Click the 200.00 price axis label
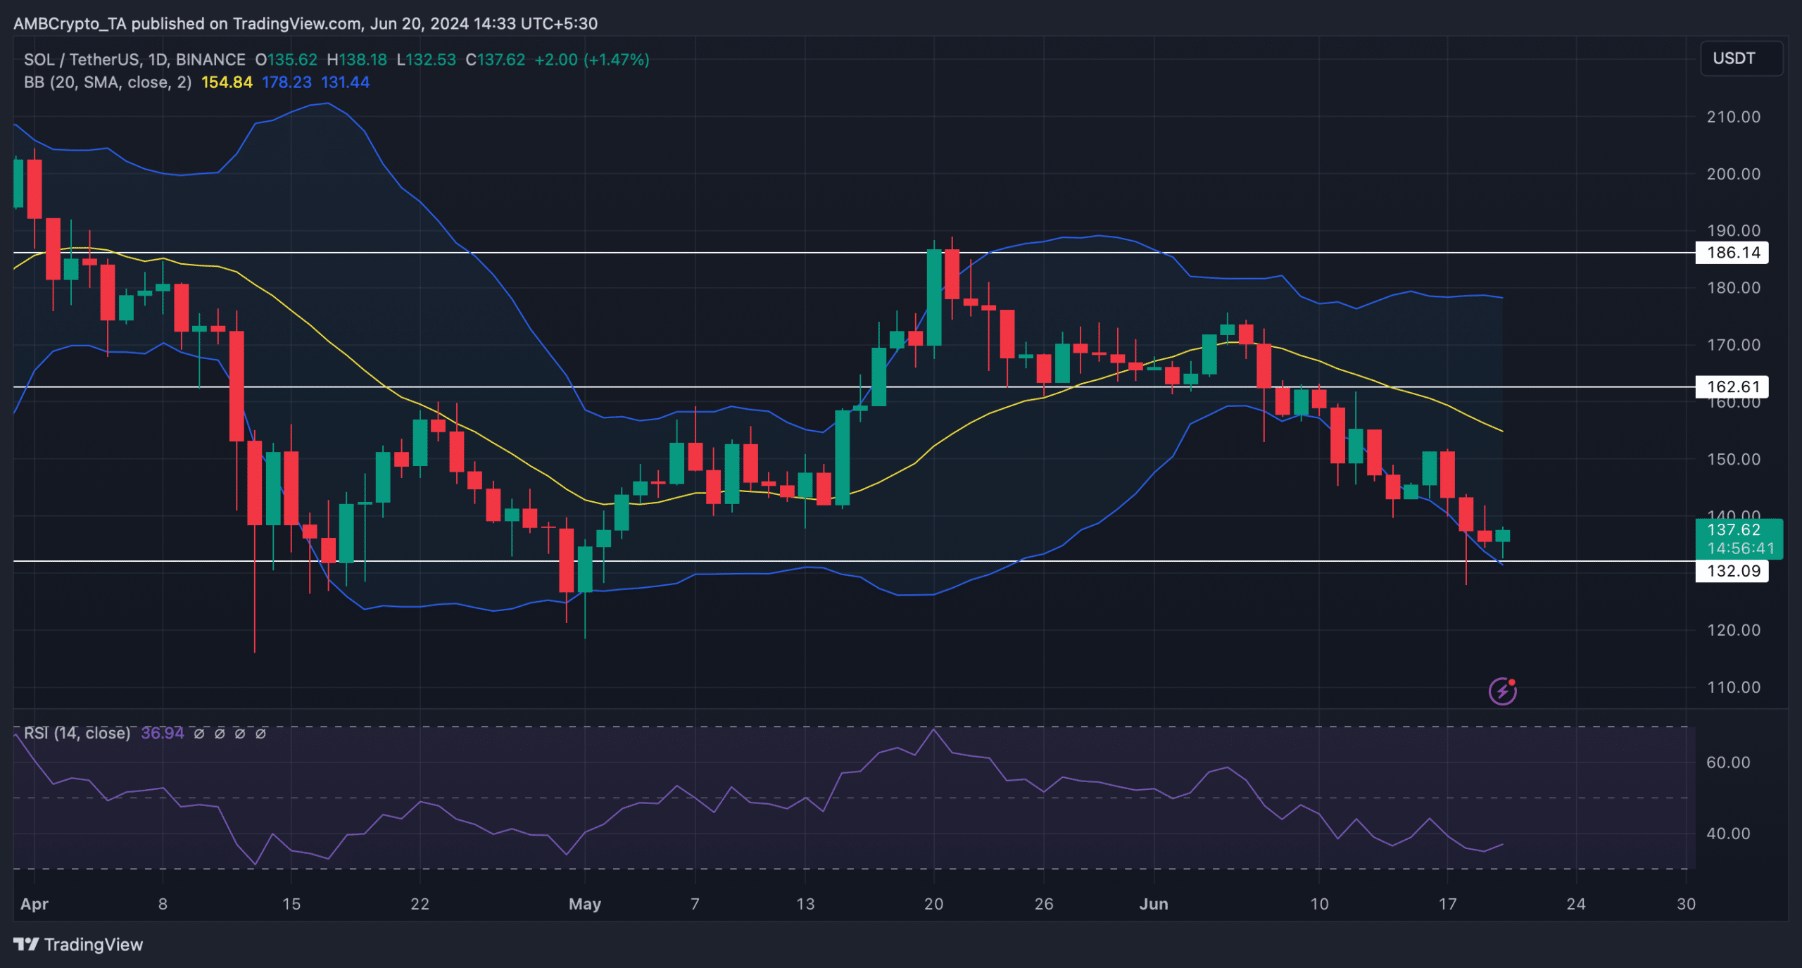This screenshot has width=1802, height=968. pyautogui.click(x=1733, y=174)
